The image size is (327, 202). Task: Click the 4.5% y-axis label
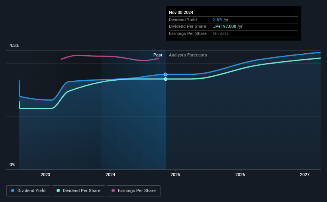tap(14, 45)
